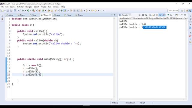Open the Debug configurations dropdown arrow

coord(25,10)
